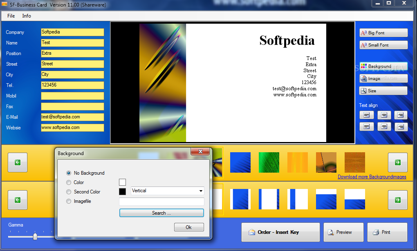Choose layout with blue edges on both sides

269,199
